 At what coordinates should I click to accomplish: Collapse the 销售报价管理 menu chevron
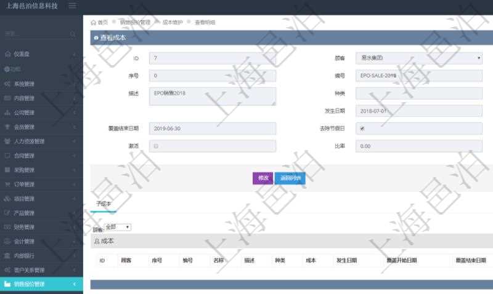tap(75, 284)
